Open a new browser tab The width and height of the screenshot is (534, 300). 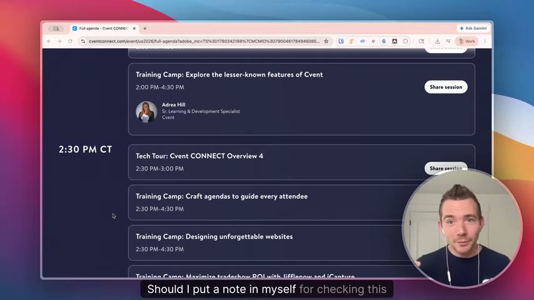click(144, 29)
